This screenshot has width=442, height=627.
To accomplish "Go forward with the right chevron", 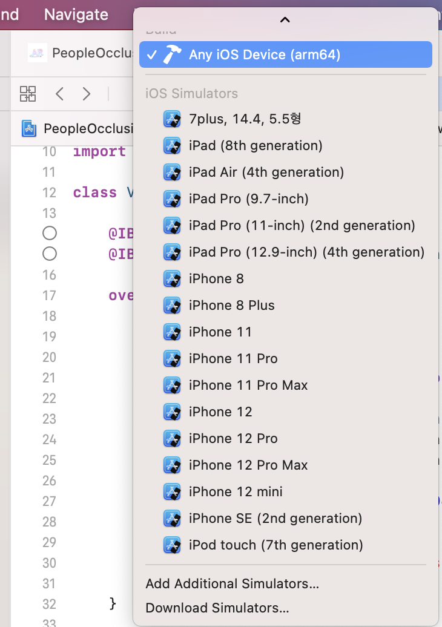I will [x=87, y=94].
